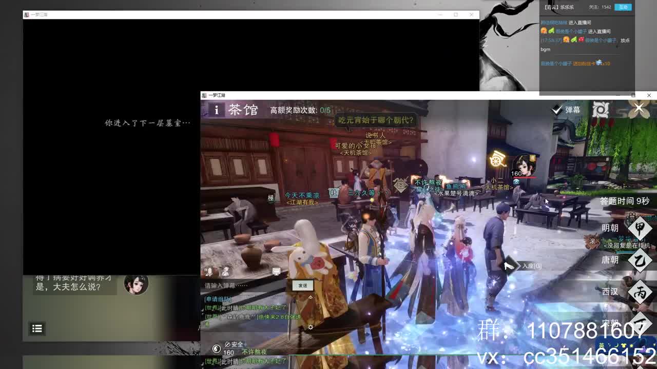
Task: Click the 可爱的小女孩 NPC name label
Action: (x=356, y=146)
